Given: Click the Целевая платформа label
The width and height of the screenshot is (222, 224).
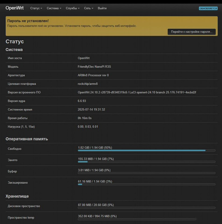Looking at the screenshot, I should tap(22, 84).
